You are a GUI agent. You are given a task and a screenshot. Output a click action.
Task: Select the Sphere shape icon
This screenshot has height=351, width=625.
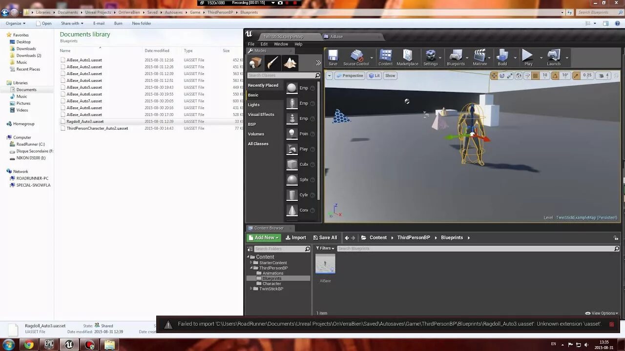[292, 179]
